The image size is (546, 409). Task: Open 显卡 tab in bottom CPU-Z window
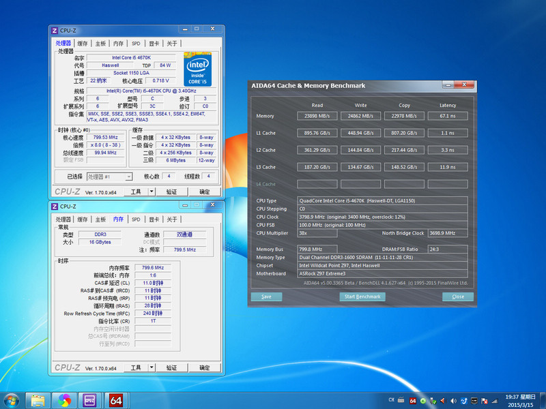[154, 219]
